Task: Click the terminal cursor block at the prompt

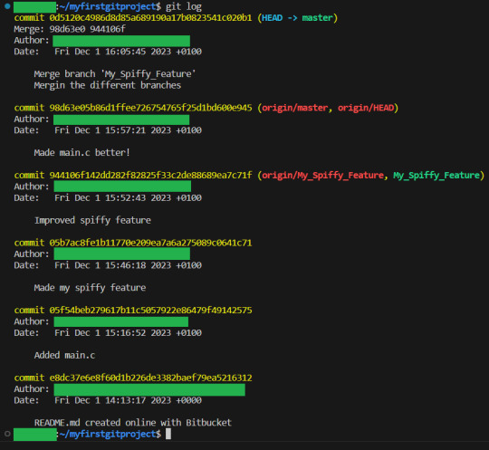Action: 168,434
